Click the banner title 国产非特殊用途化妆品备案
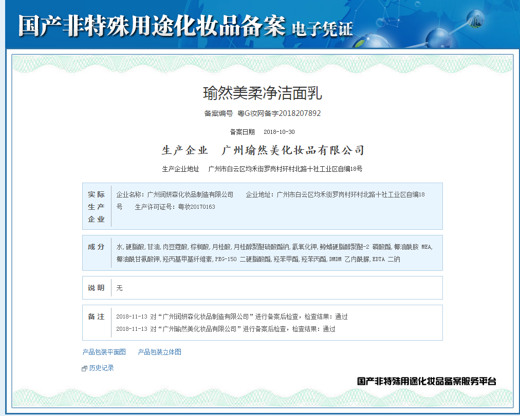Screen dimensions: 520x416 point(152,26)
